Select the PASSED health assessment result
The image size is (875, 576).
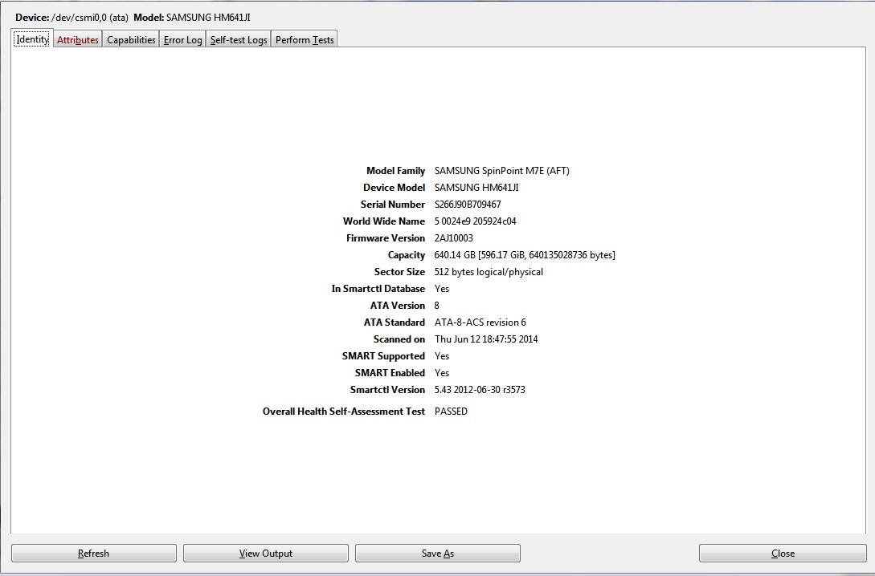pyautogui.click(x=451, y=412)
